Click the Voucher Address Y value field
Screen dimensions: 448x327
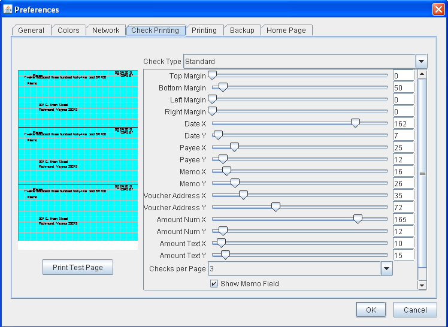(404, 208)
